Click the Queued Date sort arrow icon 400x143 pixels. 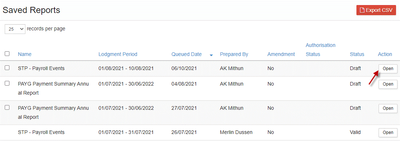click(211, 55)
